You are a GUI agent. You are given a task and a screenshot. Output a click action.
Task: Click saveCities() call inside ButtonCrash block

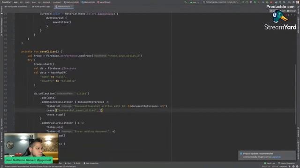62,22
